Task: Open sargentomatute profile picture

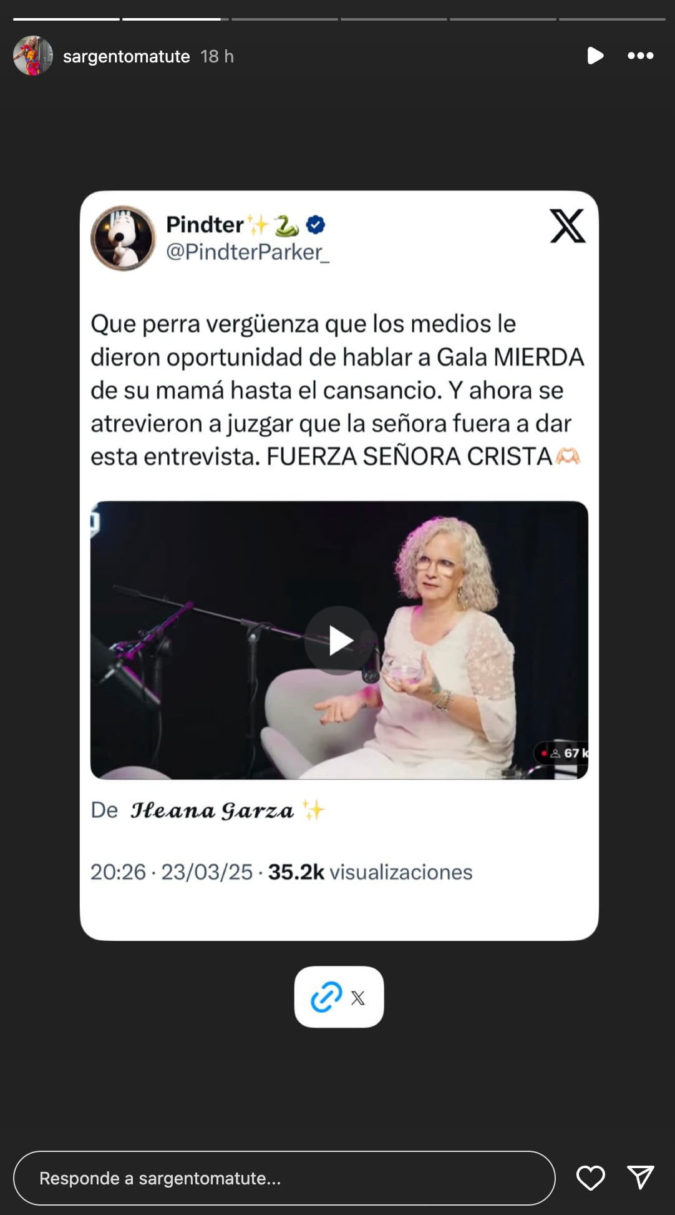Action: (x=33, y=56)
